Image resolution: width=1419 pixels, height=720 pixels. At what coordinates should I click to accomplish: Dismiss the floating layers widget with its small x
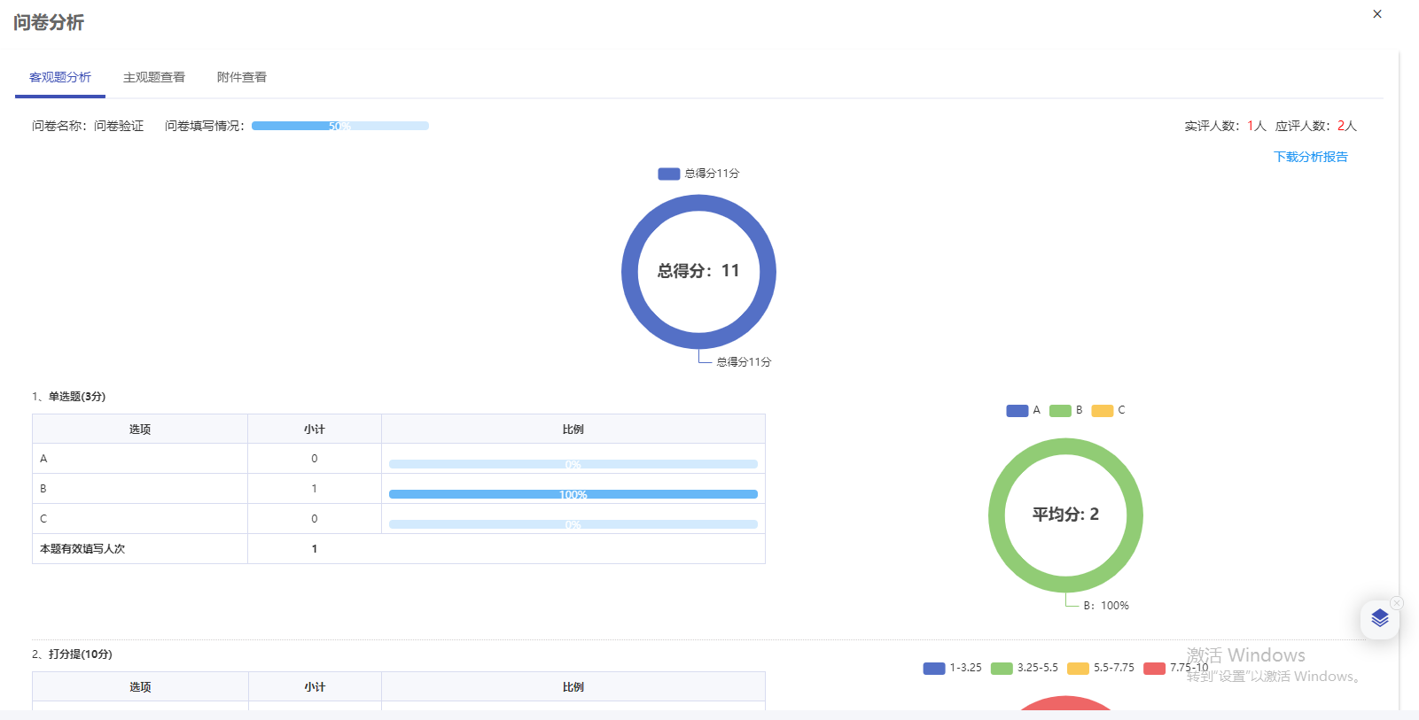tap(1397, 603)
